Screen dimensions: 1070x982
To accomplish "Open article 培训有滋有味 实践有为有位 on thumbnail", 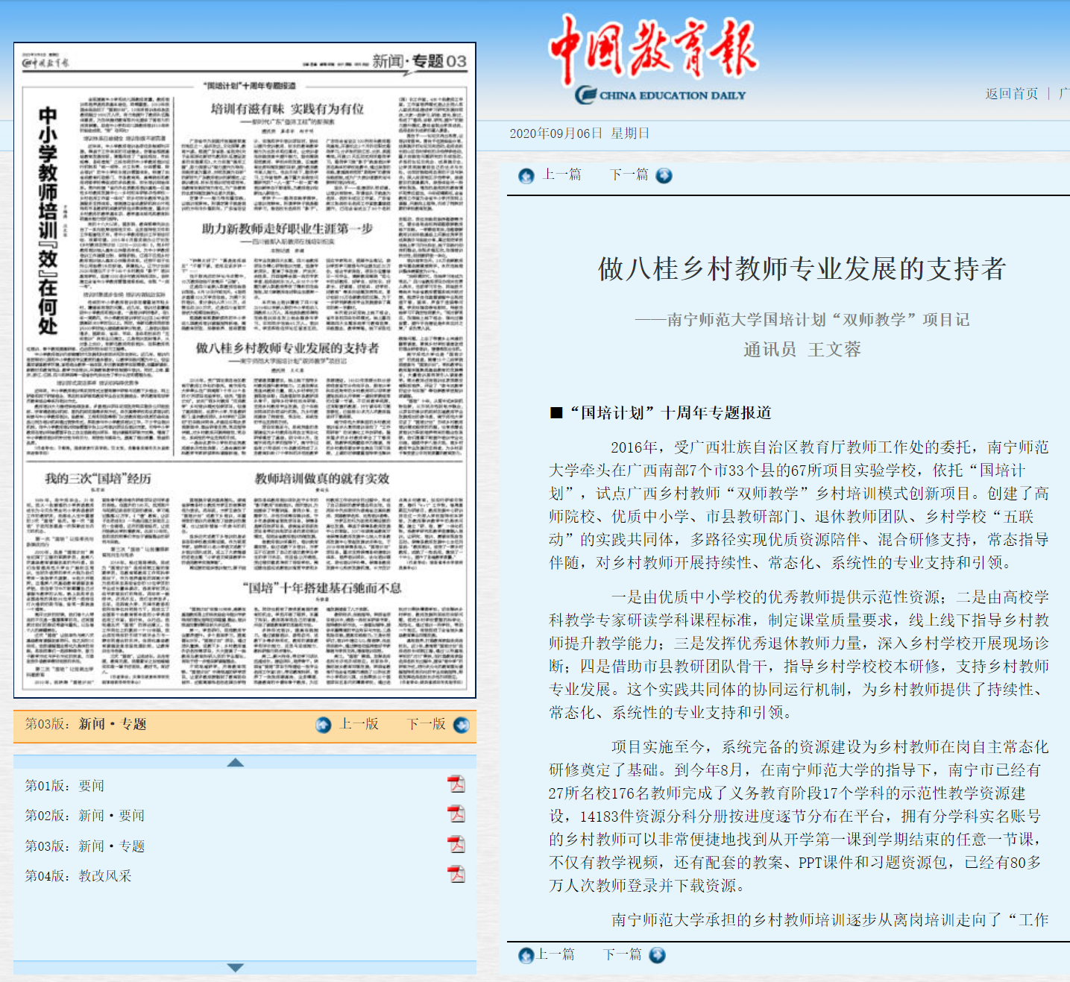I will click(287, 109).
